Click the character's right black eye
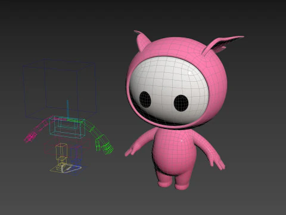The width and height of the screenshot is (286, 215). [x=181, y=103]
